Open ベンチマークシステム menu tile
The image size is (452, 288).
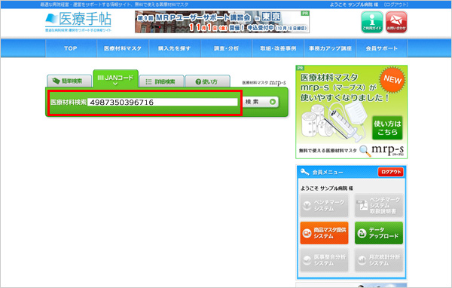[324, 206]
